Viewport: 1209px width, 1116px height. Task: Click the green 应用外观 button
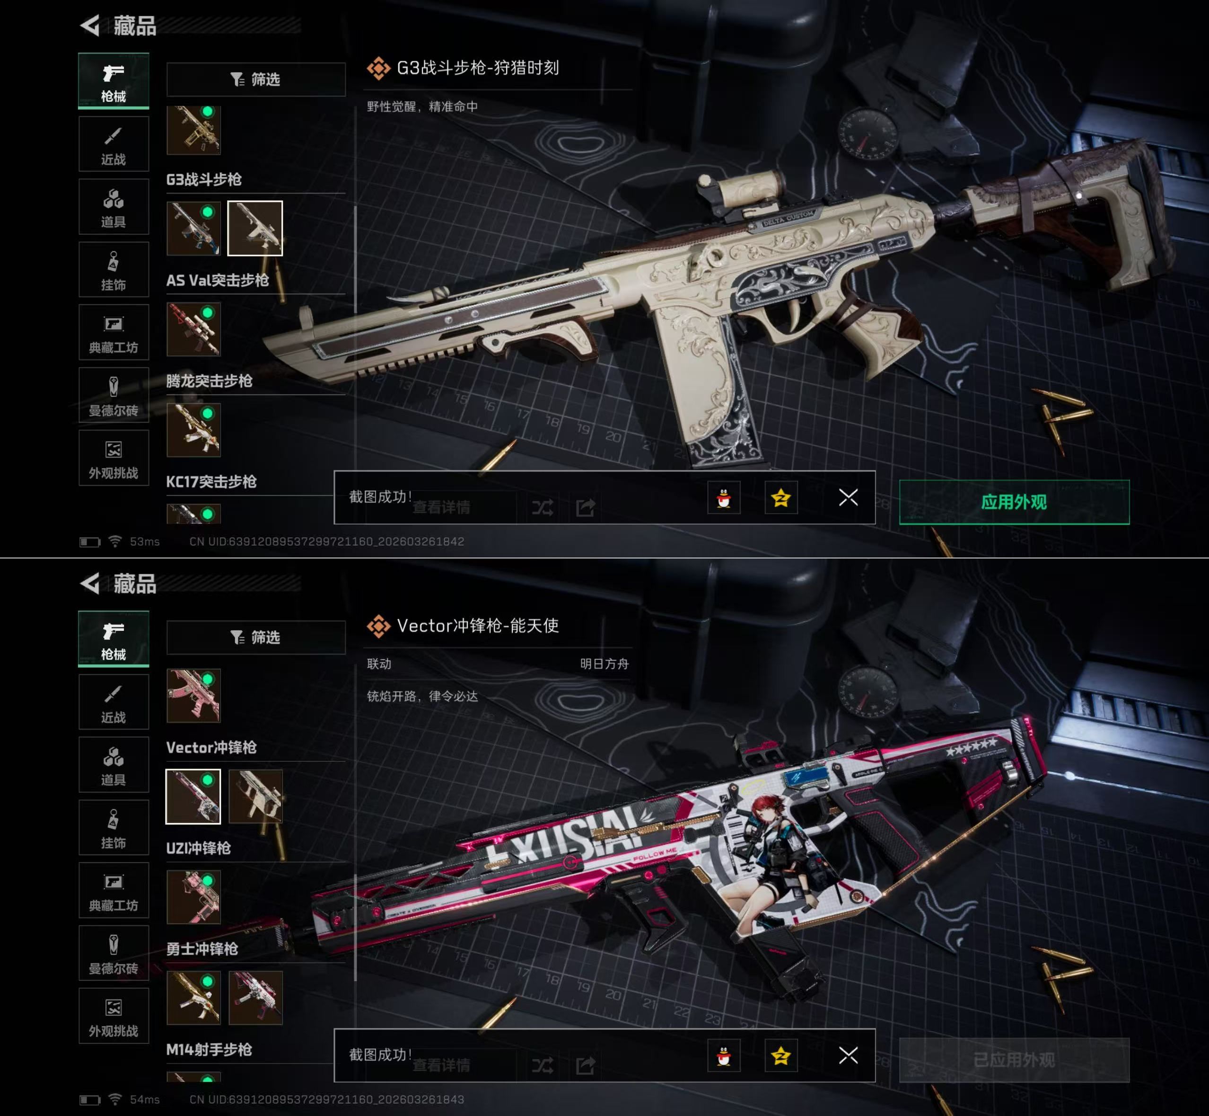point(1014,502)
